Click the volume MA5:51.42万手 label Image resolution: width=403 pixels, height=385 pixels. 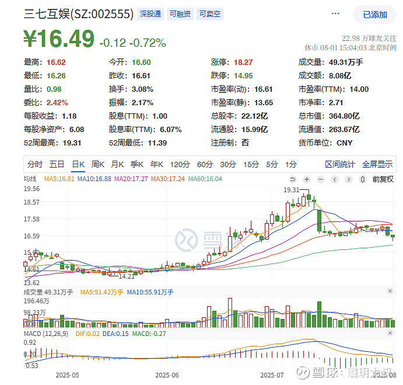pyautogui.click(x=102, y=292)
